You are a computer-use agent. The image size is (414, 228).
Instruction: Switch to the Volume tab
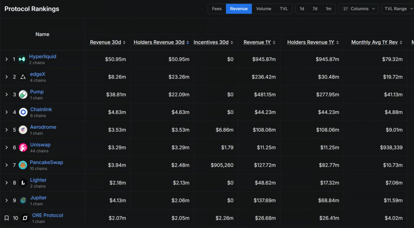[x=264, y=9]
